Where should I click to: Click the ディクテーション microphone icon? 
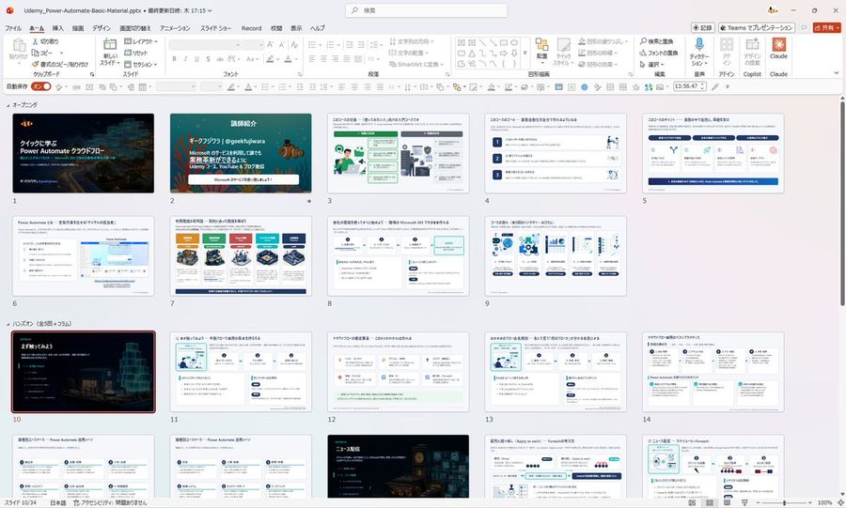click(x=699, y=45)
